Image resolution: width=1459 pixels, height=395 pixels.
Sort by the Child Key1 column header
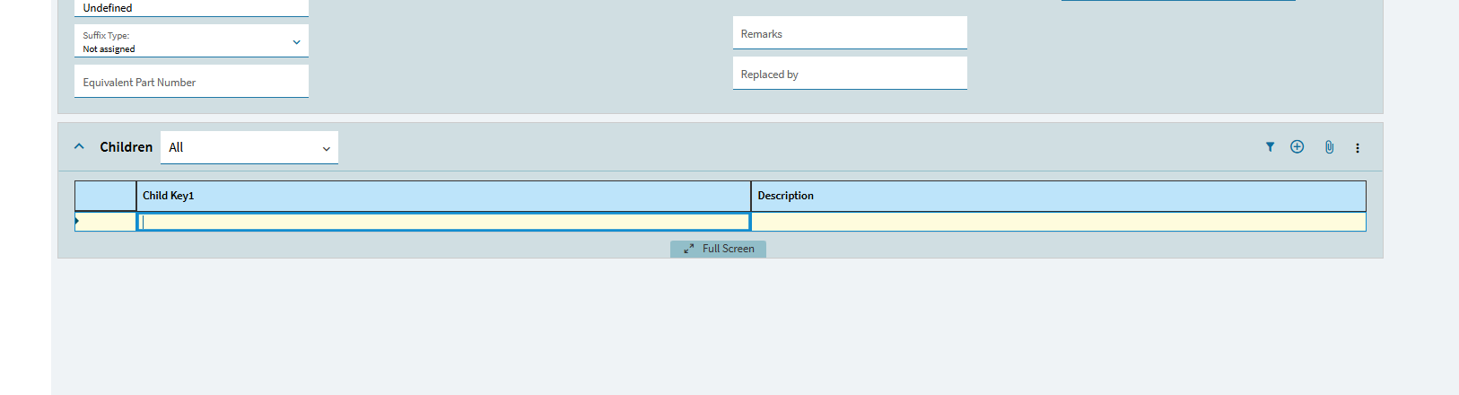coord(443,196)
